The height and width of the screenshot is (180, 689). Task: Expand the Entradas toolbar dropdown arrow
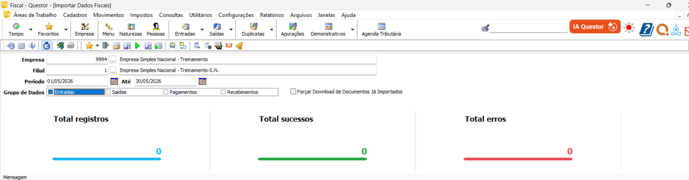click(x=202, y=30)
